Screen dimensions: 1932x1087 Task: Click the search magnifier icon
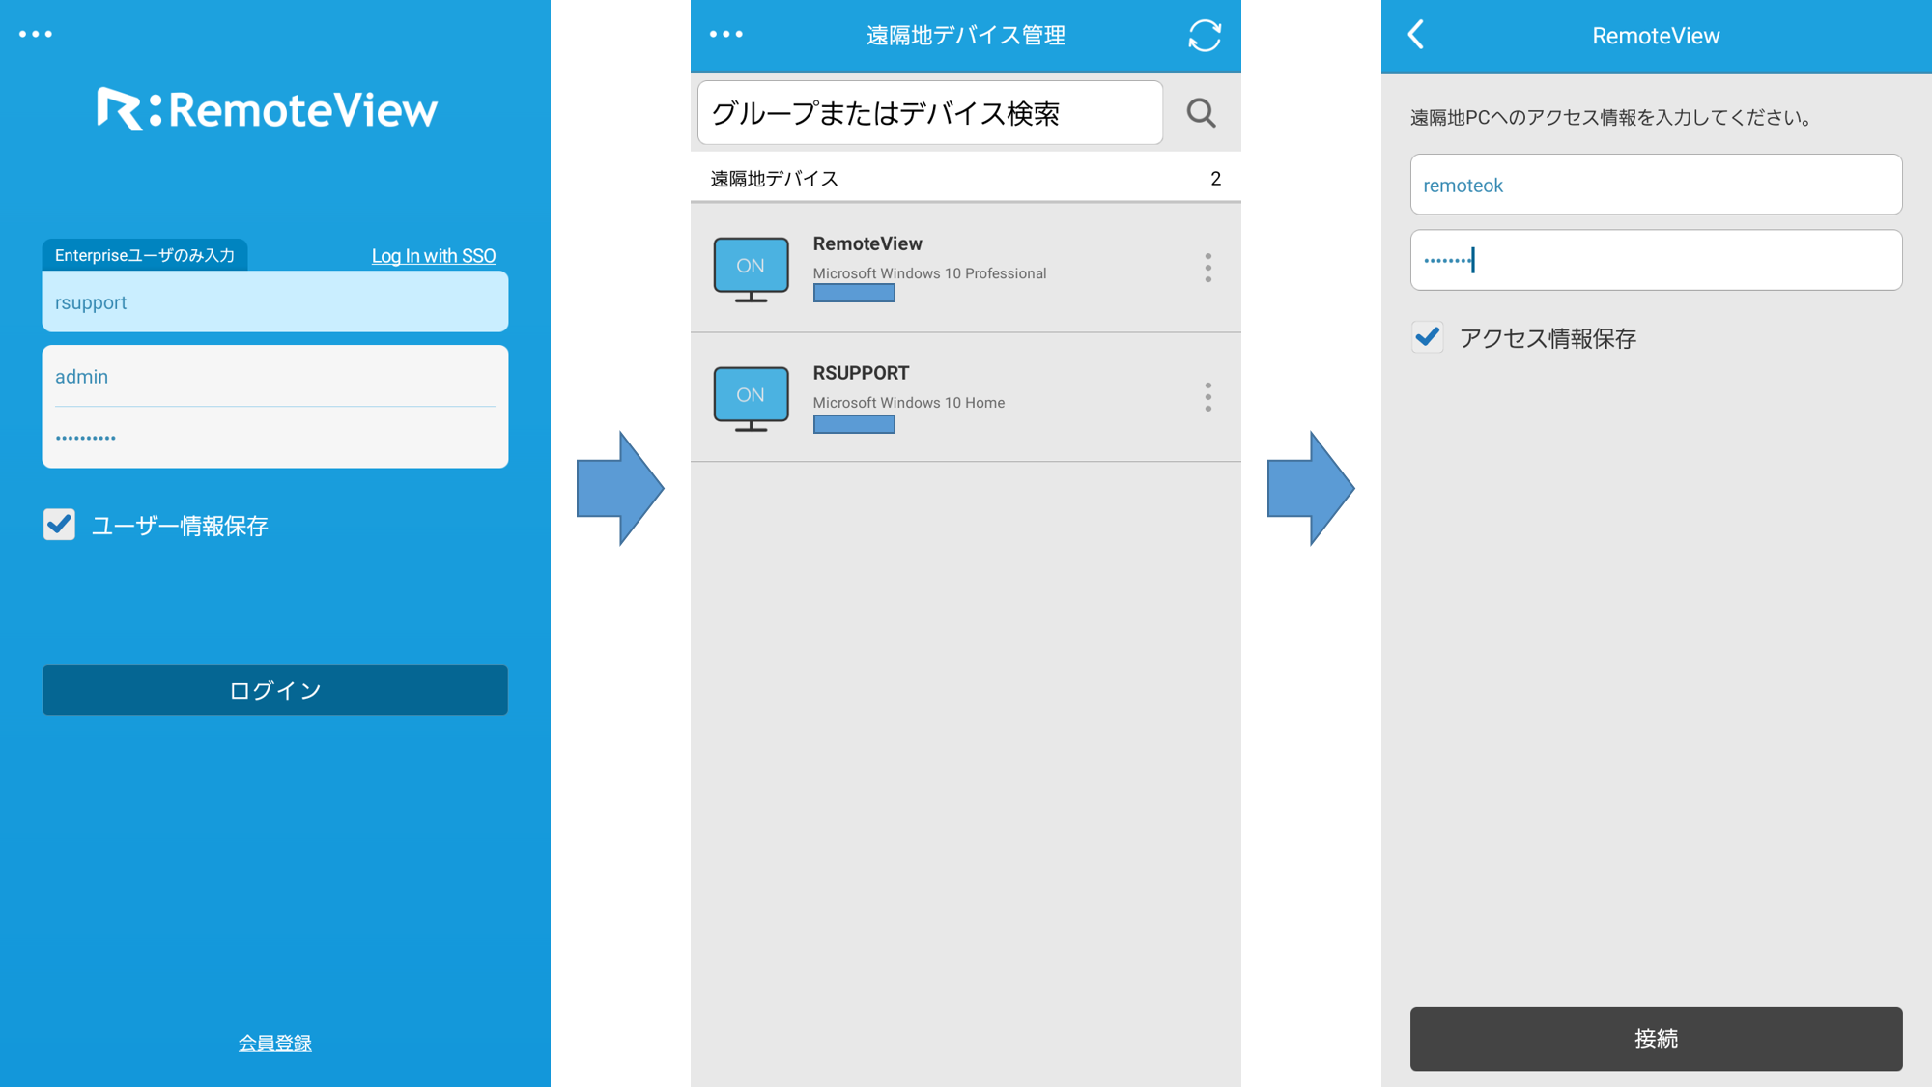click(x=1201, y=113)
